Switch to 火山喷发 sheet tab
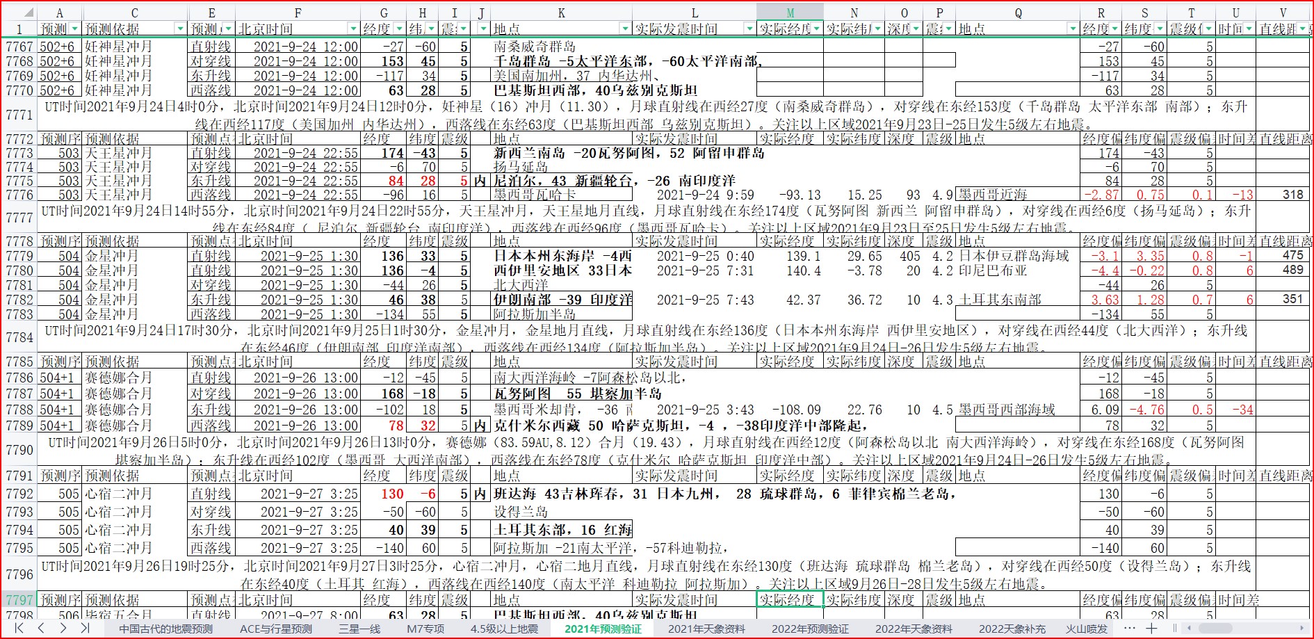The image size is (1314, 639). pos(1087,629)
